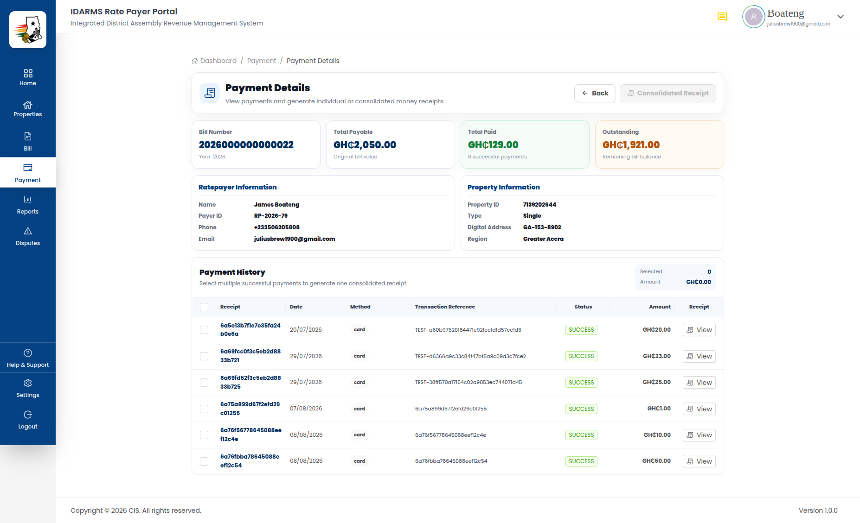
Task: Click the Consolidated Receipt button
Action: click(667, 93)
